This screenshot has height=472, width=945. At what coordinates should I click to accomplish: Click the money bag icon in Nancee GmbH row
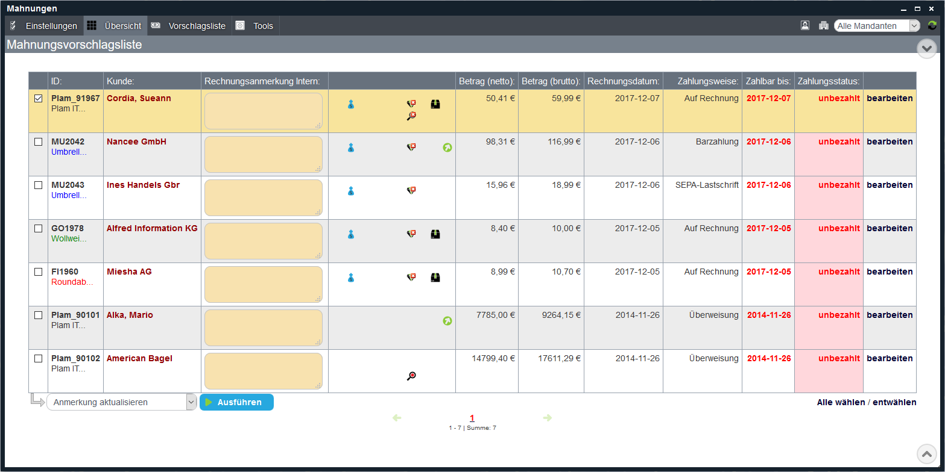coord(350,147)
